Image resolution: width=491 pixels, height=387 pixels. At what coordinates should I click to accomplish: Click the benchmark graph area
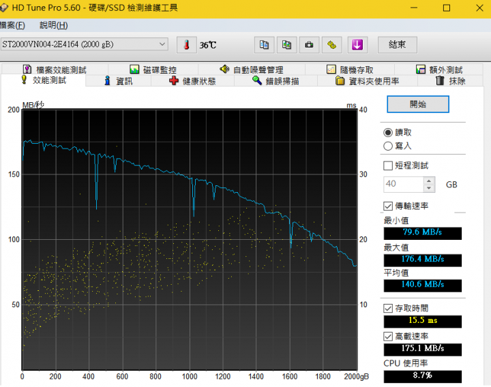point(190,240)
